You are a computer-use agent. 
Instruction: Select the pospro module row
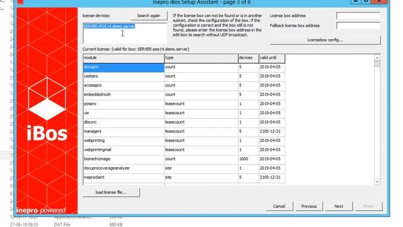[x=184, y=104]
